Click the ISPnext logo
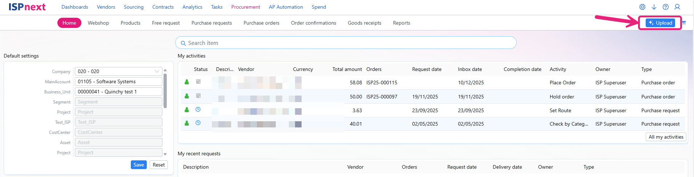694x177 pixels. click(x=27, y=7)
